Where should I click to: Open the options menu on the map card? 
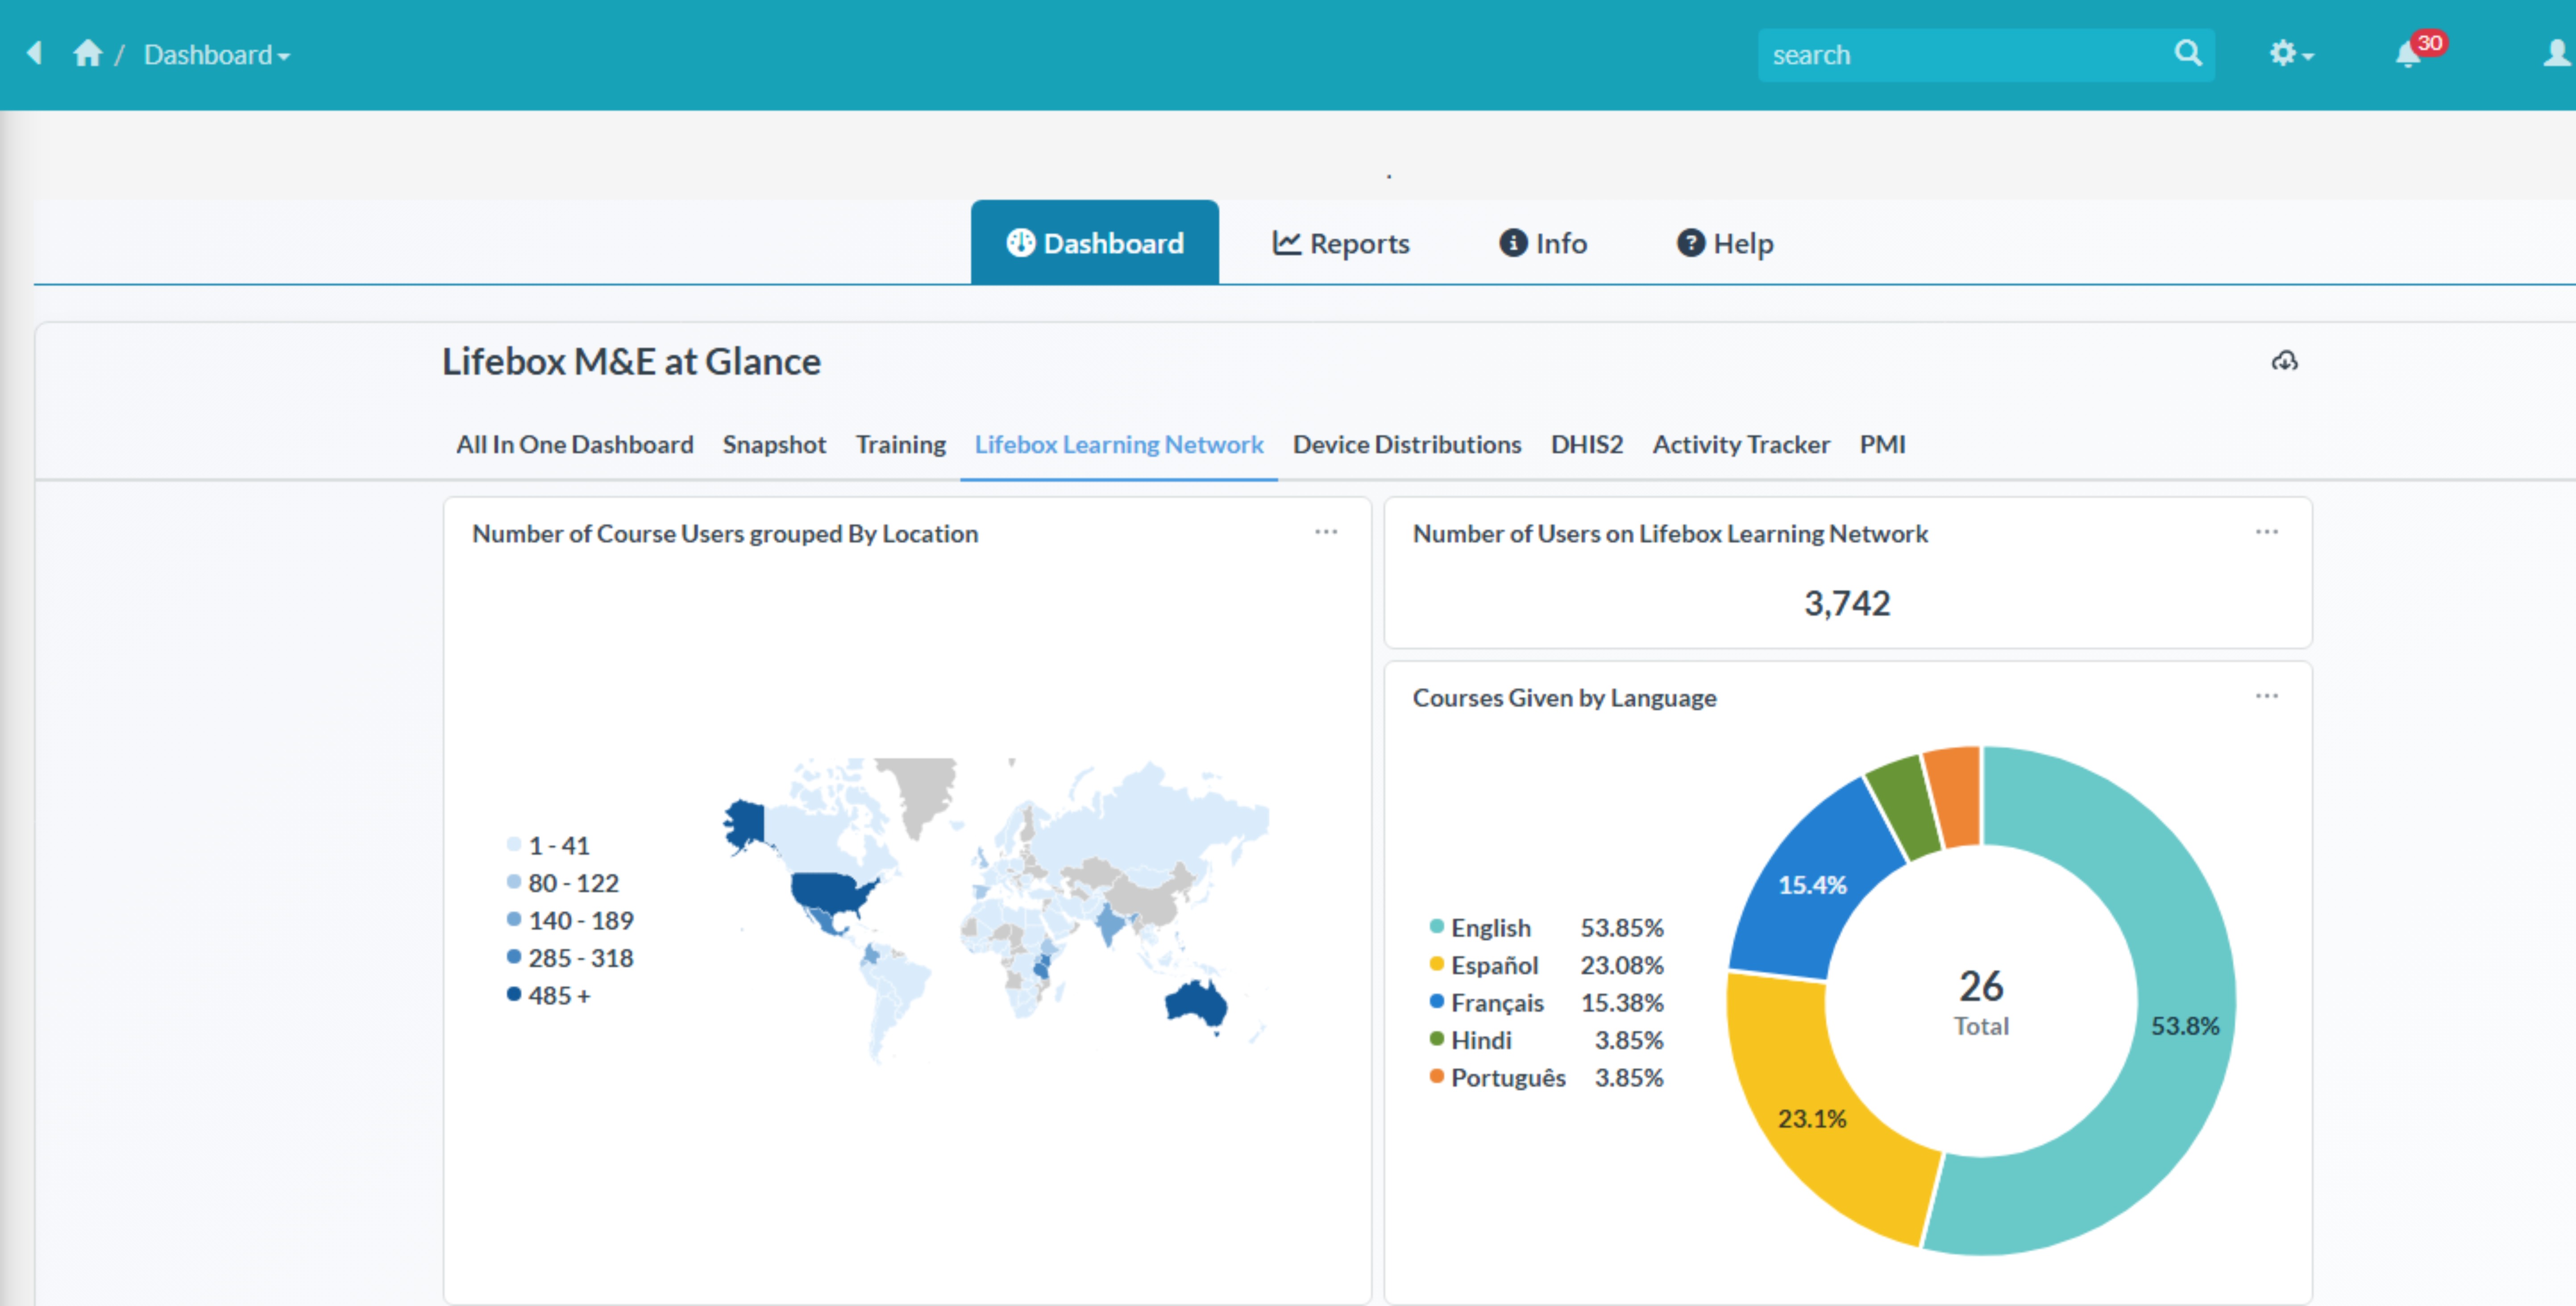click(x=1326, y=533)
